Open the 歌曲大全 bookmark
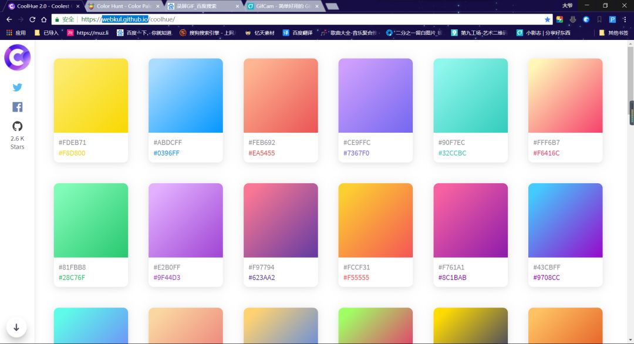 pyautogui.click(x=350, y=33)
